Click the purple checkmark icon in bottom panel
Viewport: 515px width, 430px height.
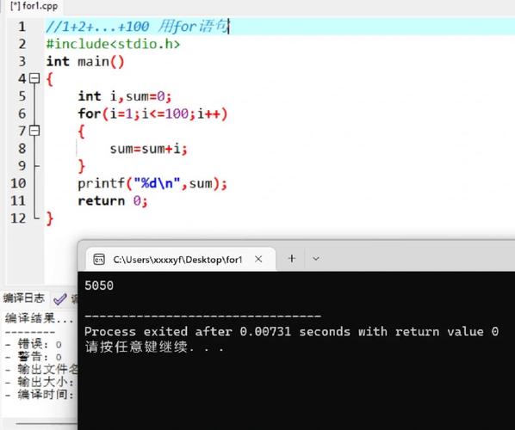(x=60, y=299)
